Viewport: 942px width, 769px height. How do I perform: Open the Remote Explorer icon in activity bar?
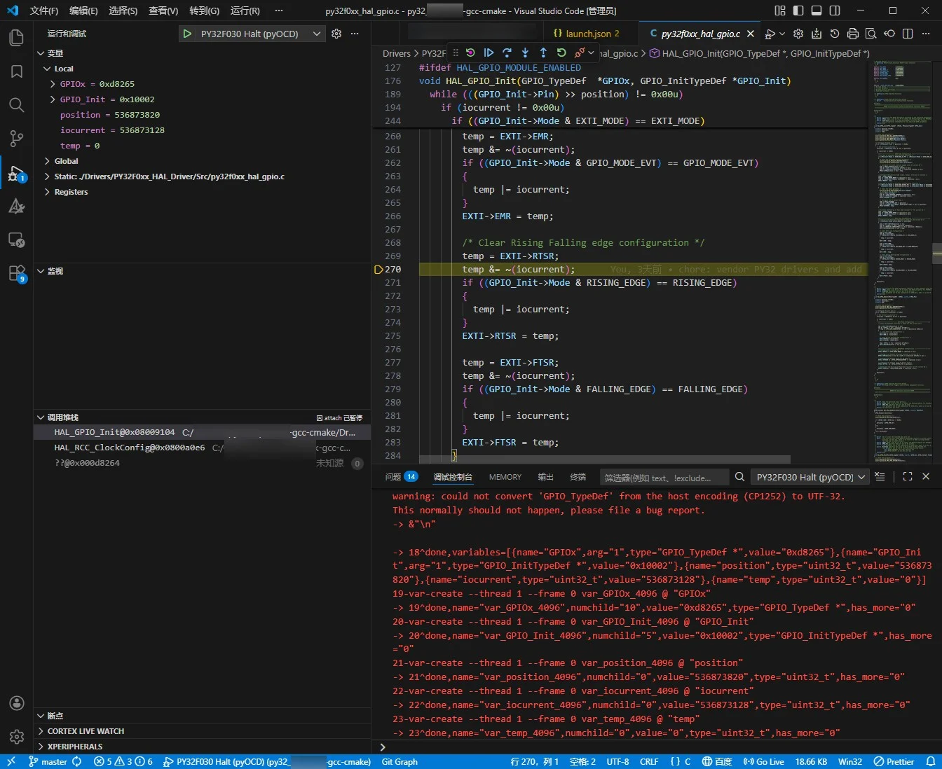click(x=16, y=240)
